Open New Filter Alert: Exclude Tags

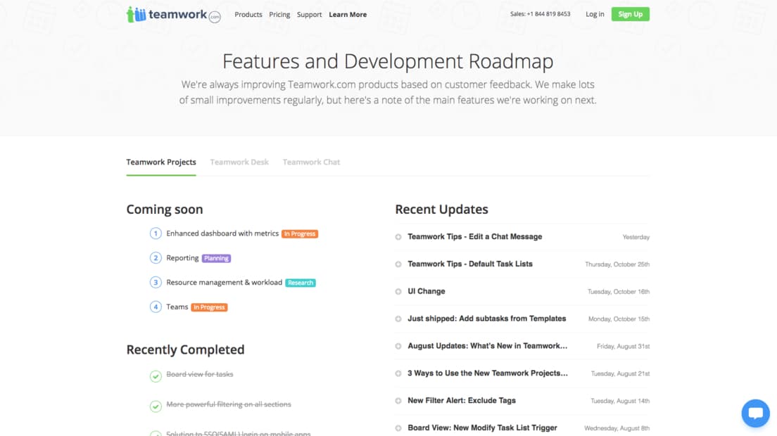tap(462, 400)
